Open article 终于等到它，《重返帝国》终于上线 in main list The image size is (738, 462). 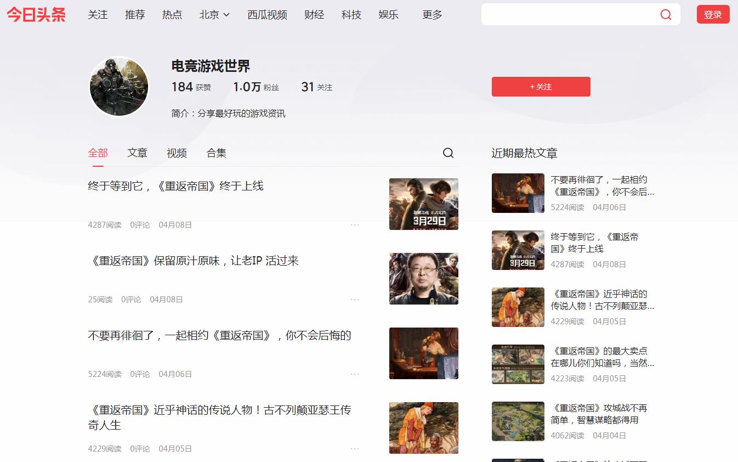[x=176, y=186]
